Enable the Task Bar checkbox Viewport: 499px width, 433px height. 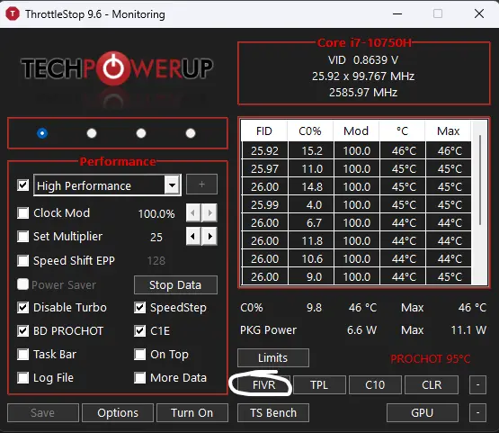coord(22,354)
